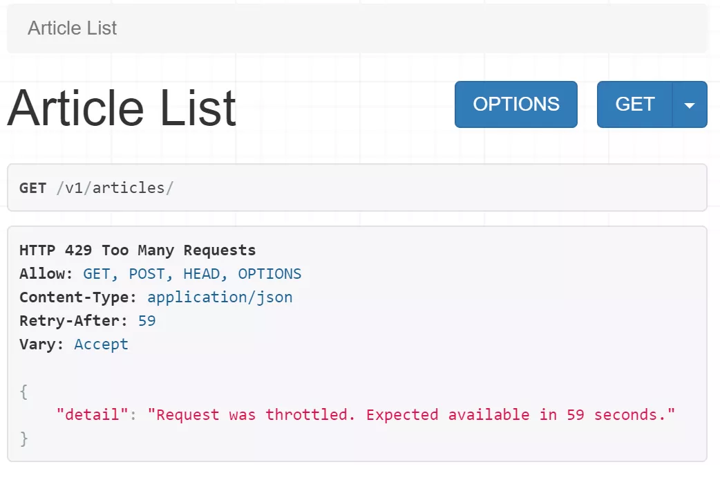Click the opening curly brace of JSON
The height and width of the screenshot is (487, 720).
(x=23, y=392)
